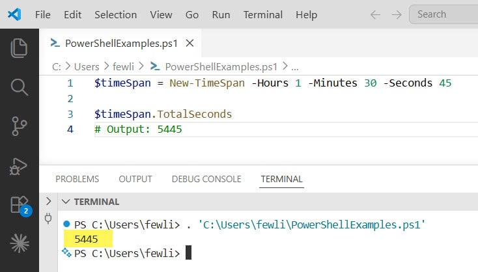Click the plug icon beside the terminal
Image resolution: width=478 pixels, height=272 pixels.
coord(48,219)
